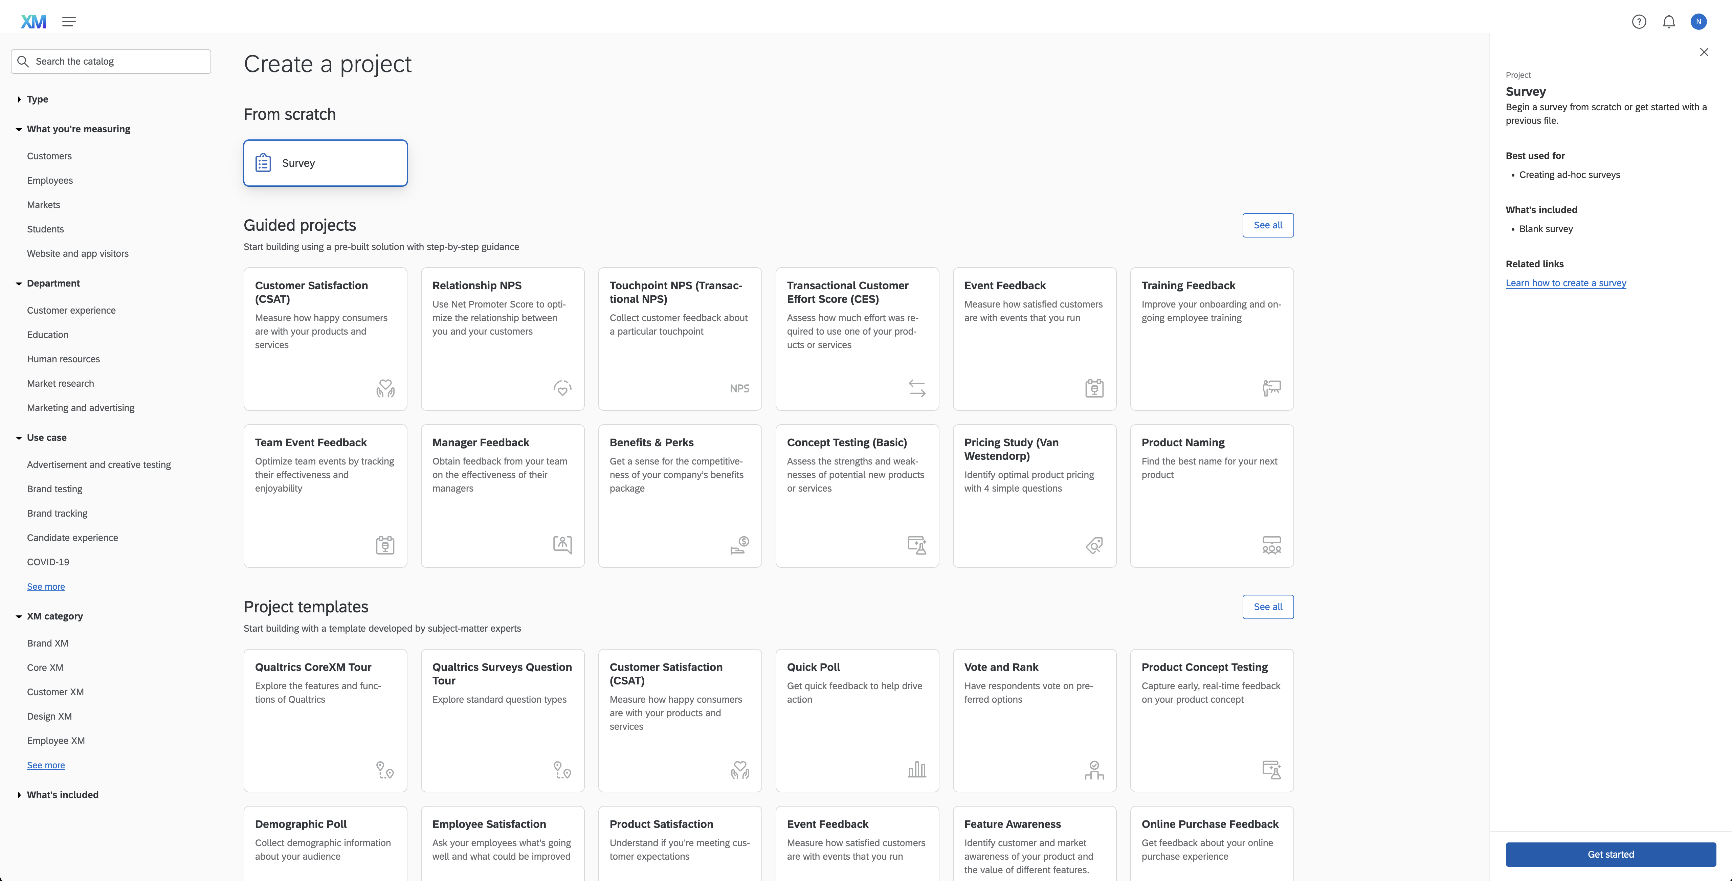Click the NPS icon on Touchpoint NPS card

pos(739,388)
